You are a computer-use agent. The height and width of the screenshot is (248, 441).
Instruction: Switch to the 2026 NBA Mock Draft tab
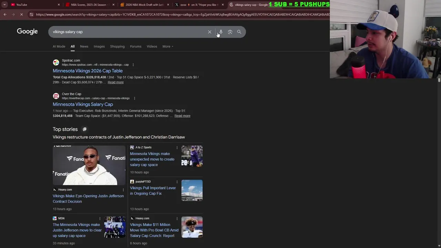[144, 4]
